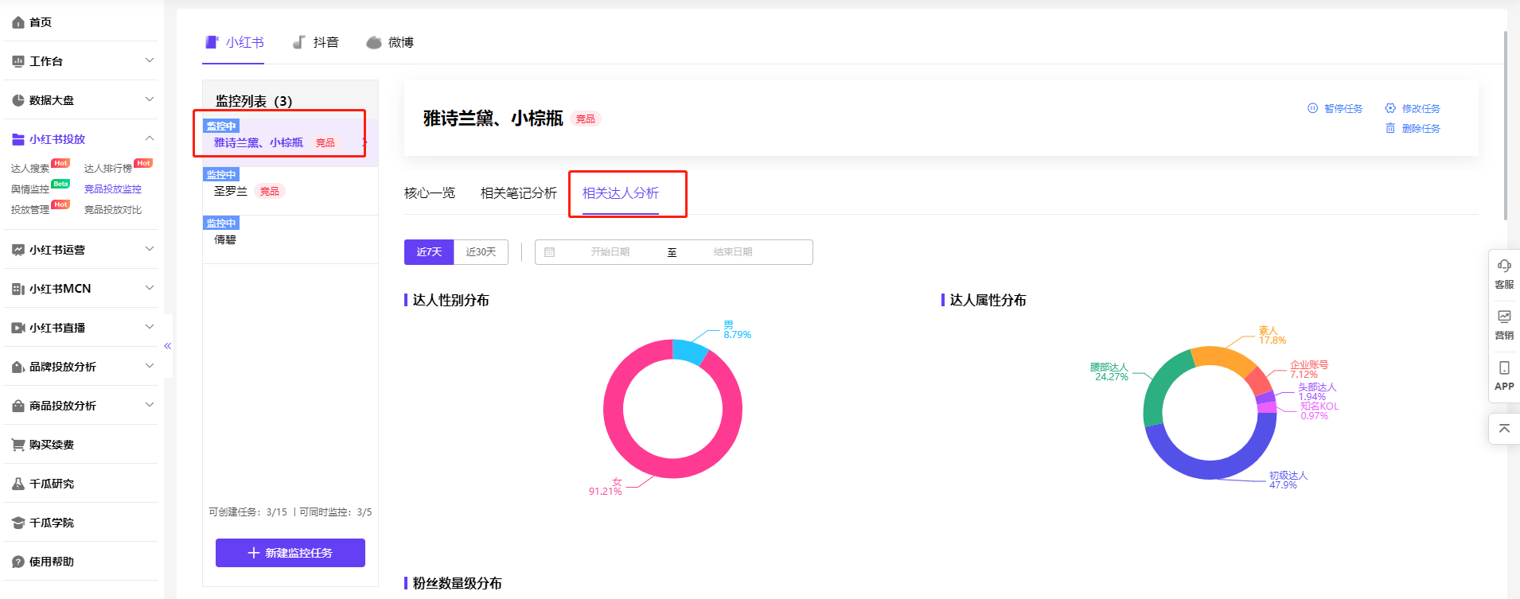Click the calendar icon in date range
The height and width of the screenshot is (599, 1520).
pos(549,252)
